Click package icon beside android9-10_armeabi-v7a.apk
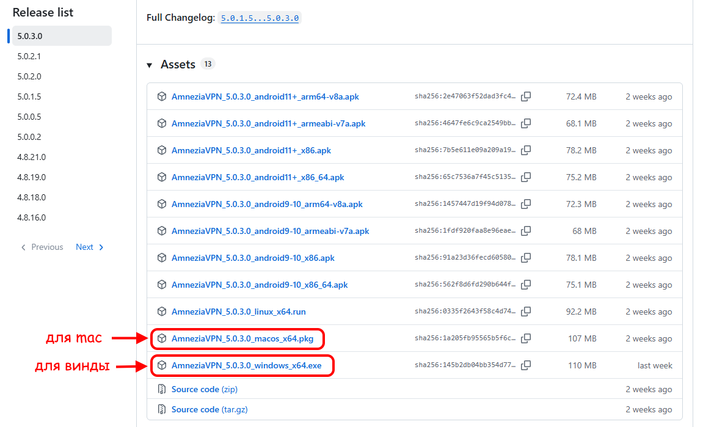Viewport: 714px width, 427px height. (162, 231)
